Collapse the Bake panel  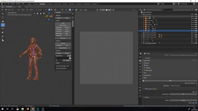pyautogui.click(x=145, y=78)
